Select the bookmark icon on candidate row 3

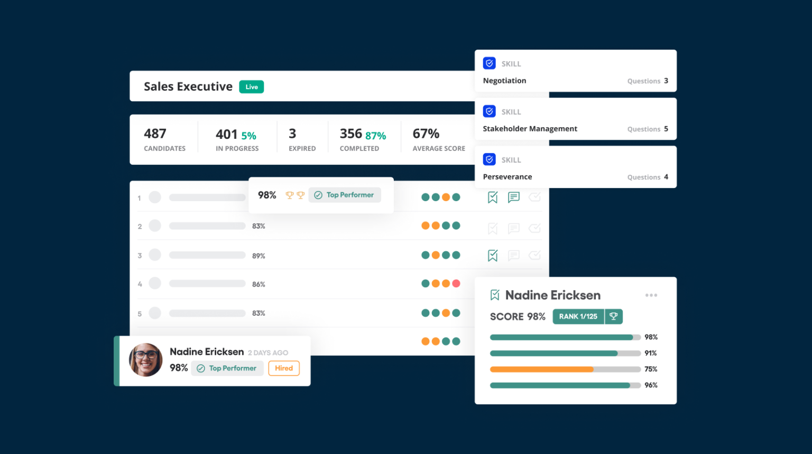click(492, 255)
